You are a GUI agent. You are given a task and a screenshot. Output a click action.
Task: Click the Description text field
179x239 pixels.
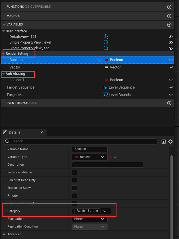[107, 165]
